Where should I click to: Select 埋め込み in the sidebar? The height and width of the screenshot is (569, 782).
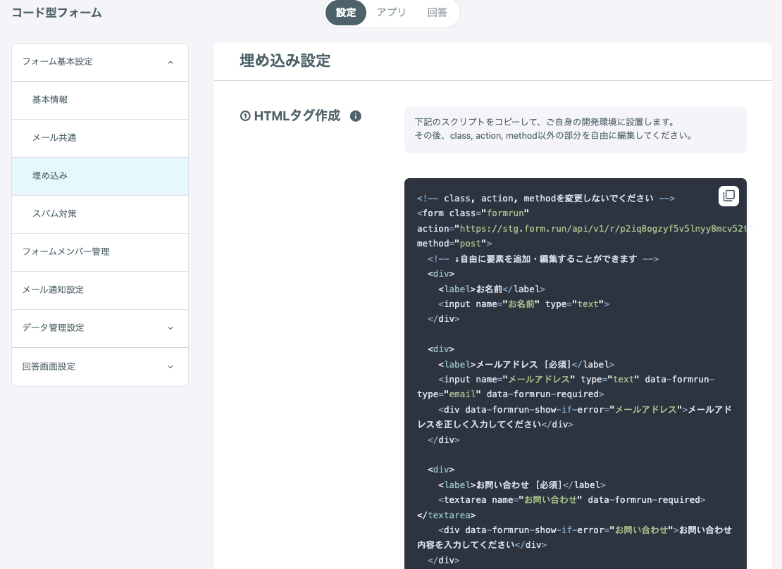click(100, 176)
